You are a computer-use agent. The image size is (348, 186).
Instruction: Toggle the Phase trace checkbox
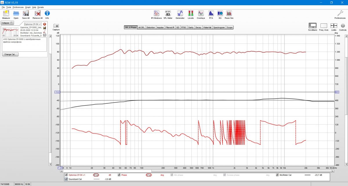(119, 175)
